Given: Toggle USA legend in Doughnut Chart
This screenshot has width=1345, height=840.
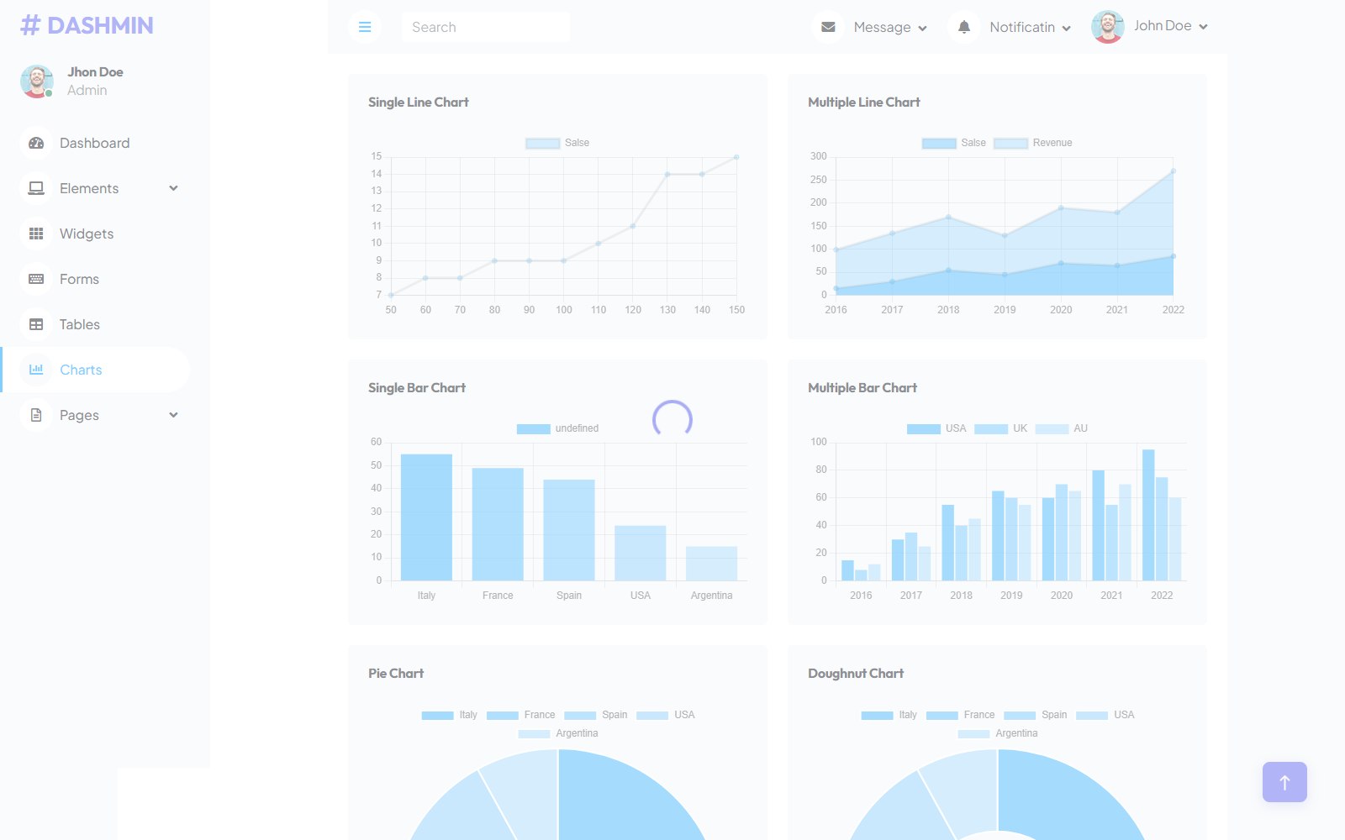Looking at the screenshot, I should tap(1105, 715).
